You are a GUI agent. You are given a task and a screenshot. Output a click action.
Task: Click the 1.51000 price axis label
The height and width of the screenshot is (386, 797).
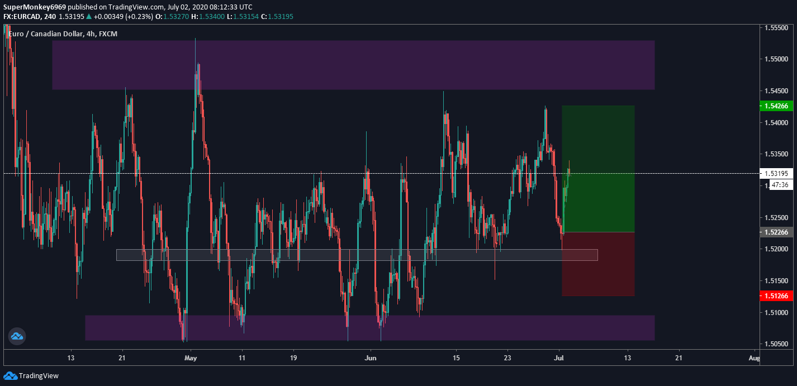(x=776, y=312)
